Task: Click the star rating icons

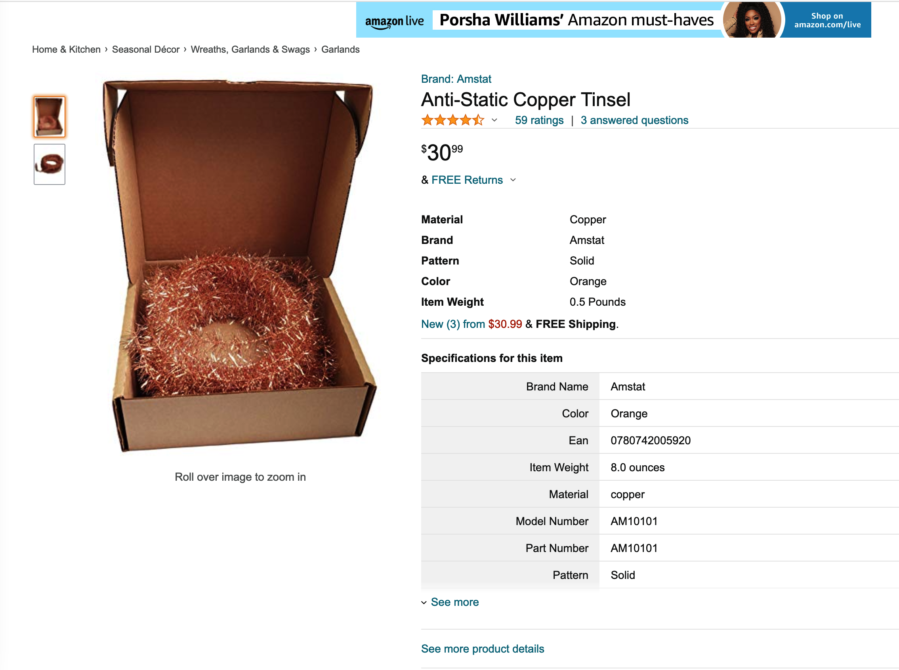Action: pos(452,120)
